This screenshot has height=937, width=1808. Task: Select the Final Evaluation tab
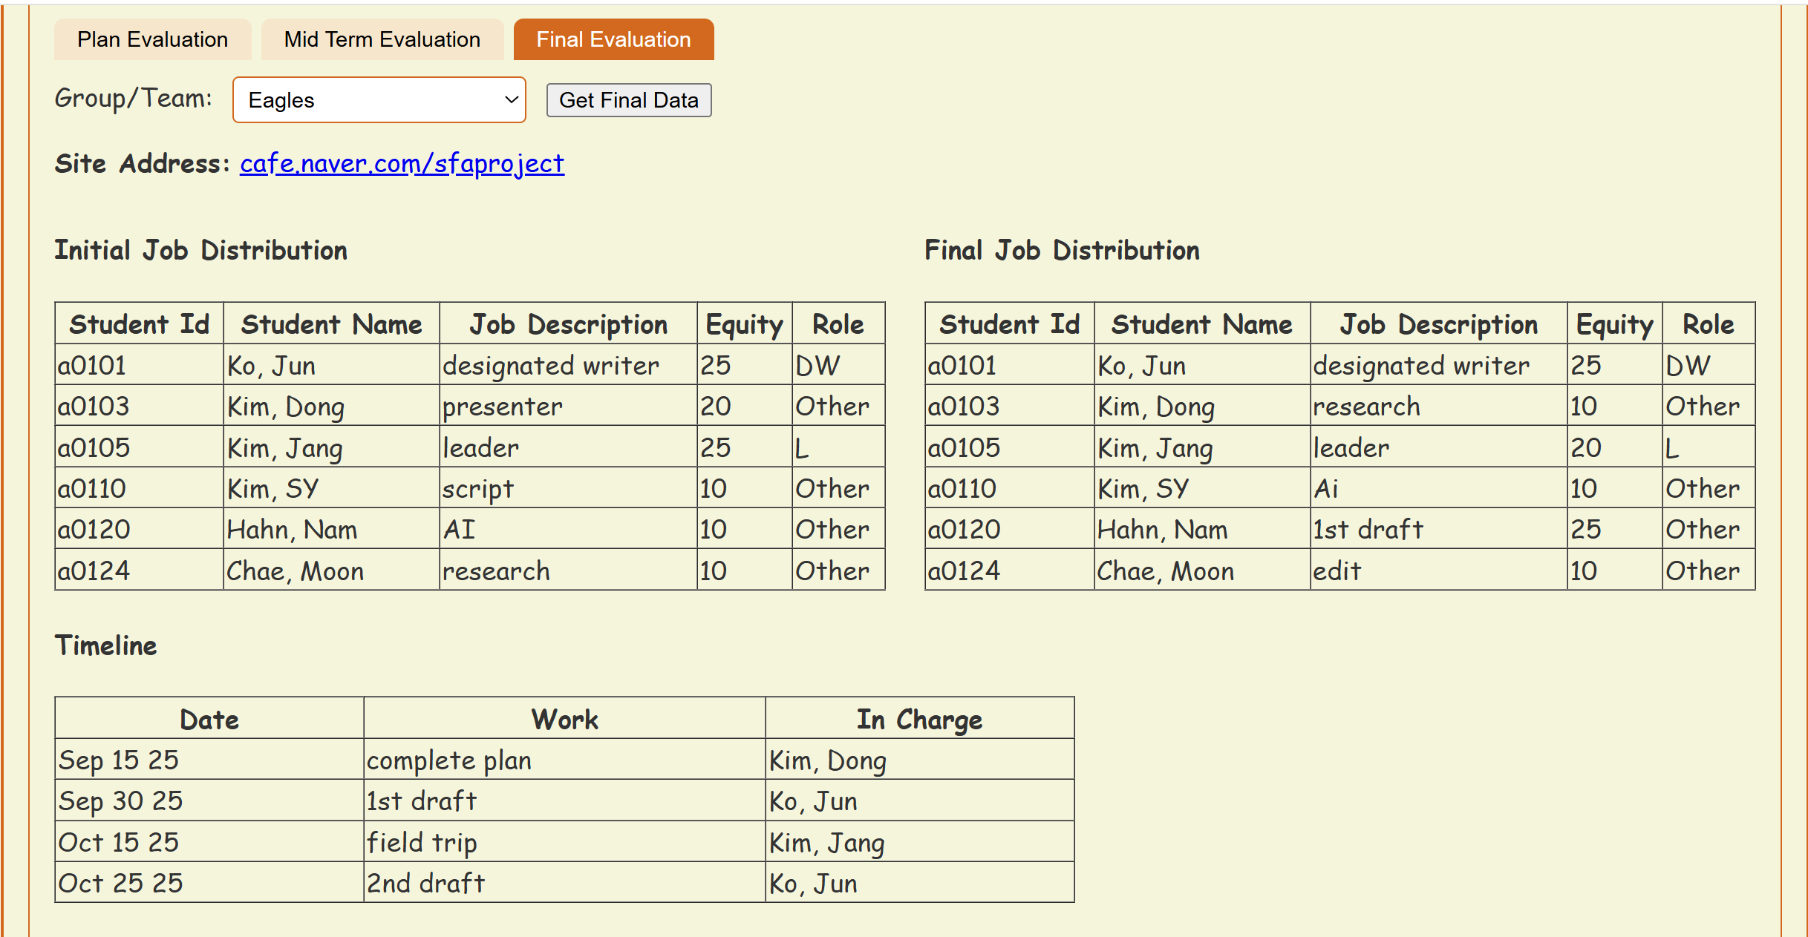(x=613, y=39)
